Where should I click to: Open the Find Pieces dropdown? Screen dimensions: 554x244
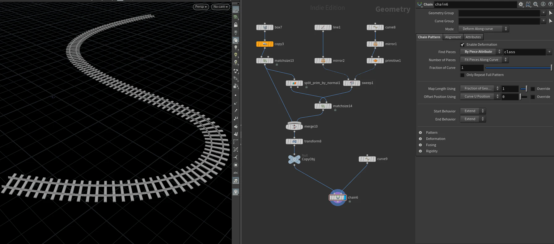coord(481,52)
